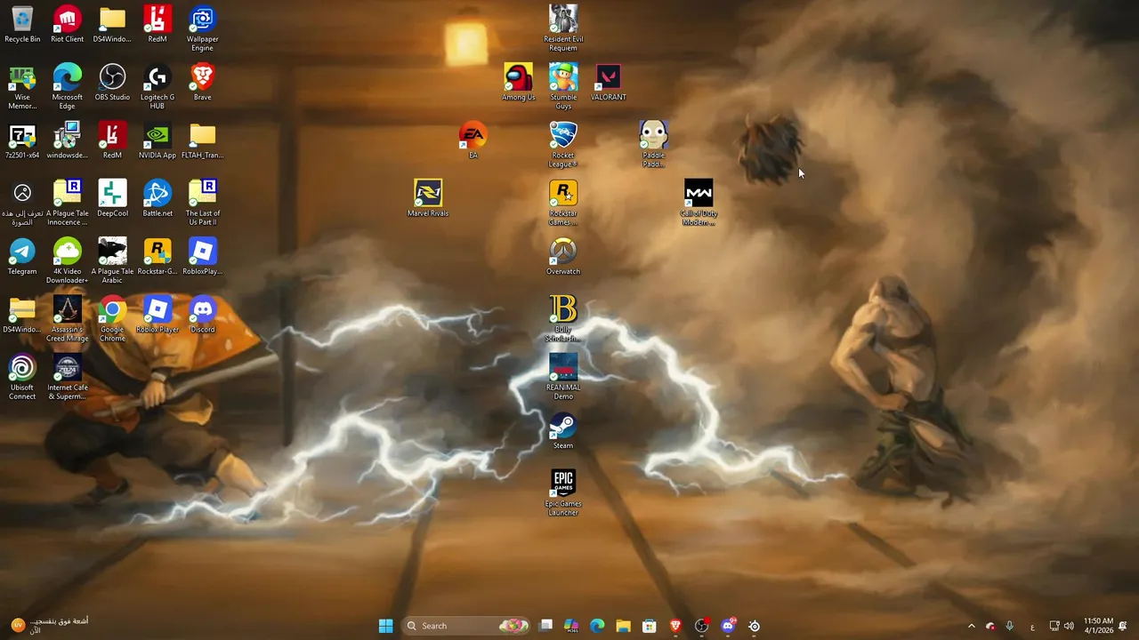
Task: Select the Arabic-labeled picture spotlight icon
Action: (x=22, y=203)
